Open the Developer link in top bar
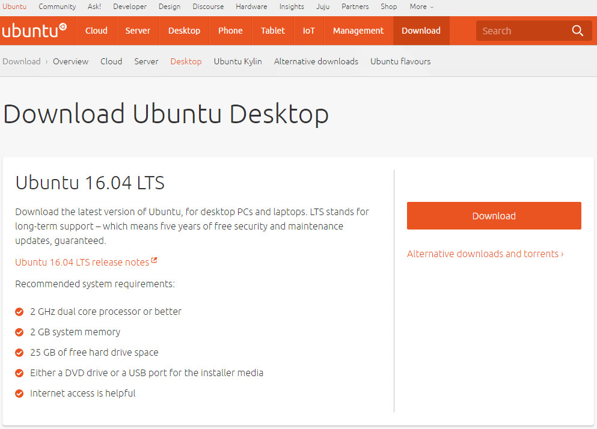Image resolution: width=597 pixels, height=429 pixels. click(130, 7)
